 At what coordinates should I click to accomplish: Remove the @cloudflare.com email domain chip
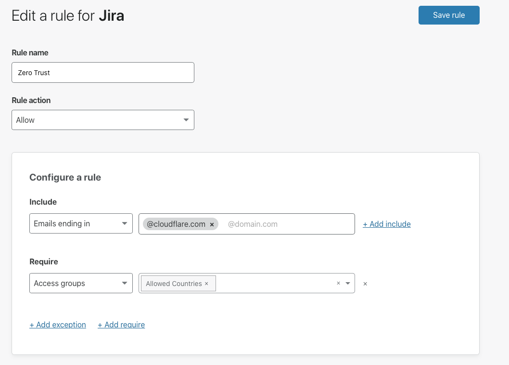212,224
